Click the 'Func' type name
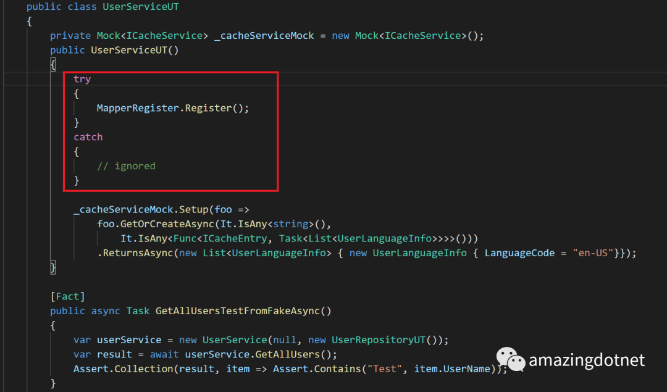Screen dimensions: 667x392 [185, 238]
